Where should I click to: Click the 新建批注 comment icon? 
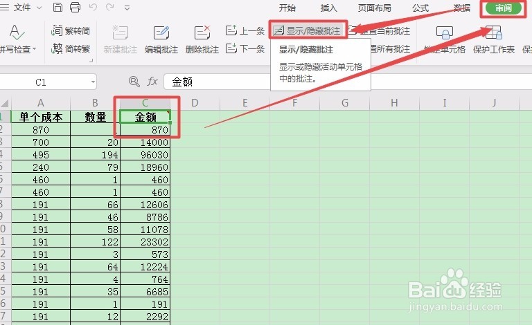point(120,32)
